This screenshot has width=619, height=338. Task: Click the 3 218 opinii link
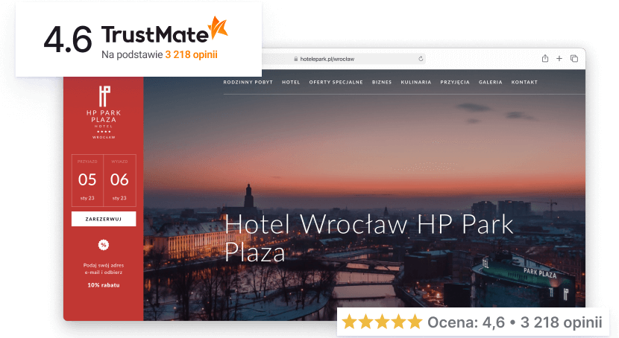point(191,54)
